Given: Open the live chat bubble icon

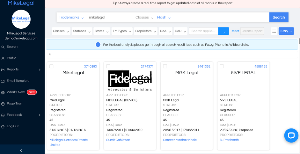Looking at the screenshot, I should coord(291,136).
